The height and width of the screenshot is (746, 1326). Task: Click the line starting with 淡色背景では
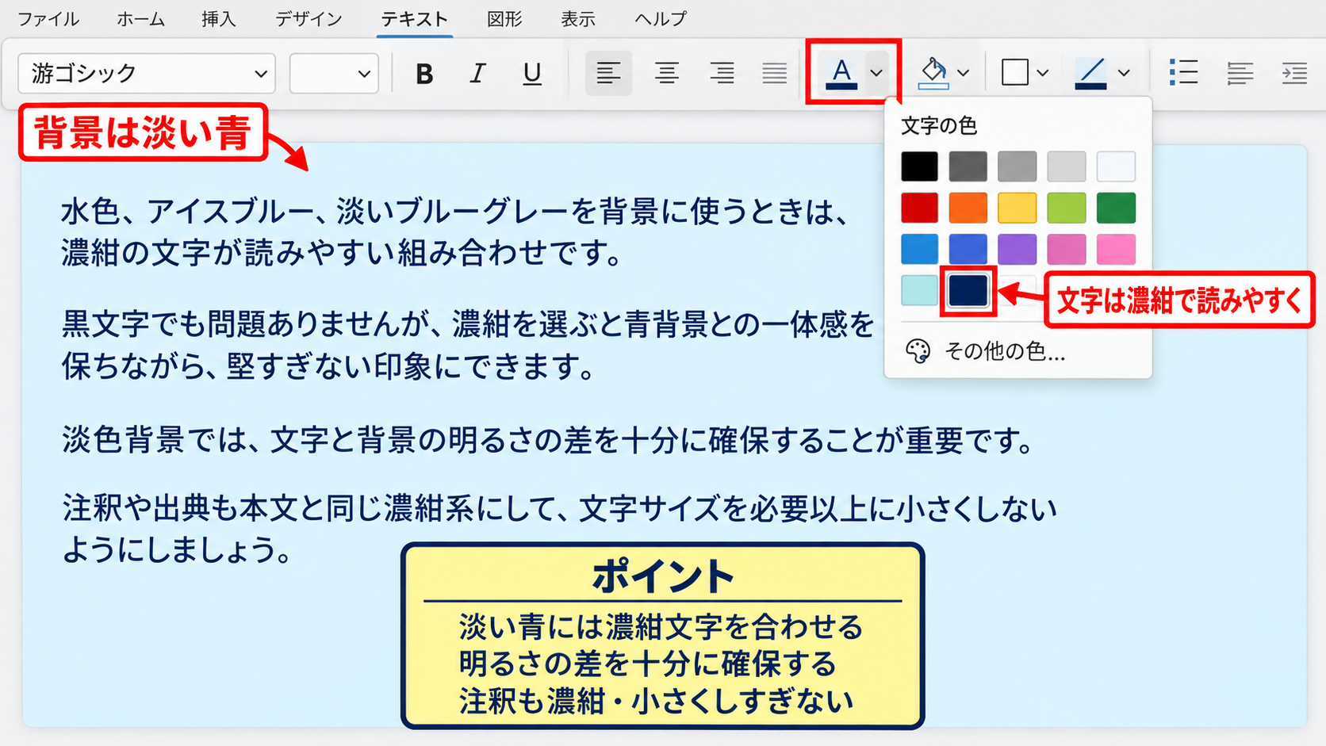(547, 440)
